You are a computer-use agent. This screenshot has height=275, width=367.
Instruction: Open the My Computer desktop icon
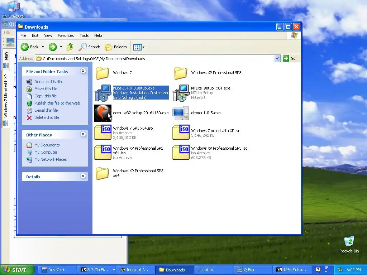tap(14, 9)
